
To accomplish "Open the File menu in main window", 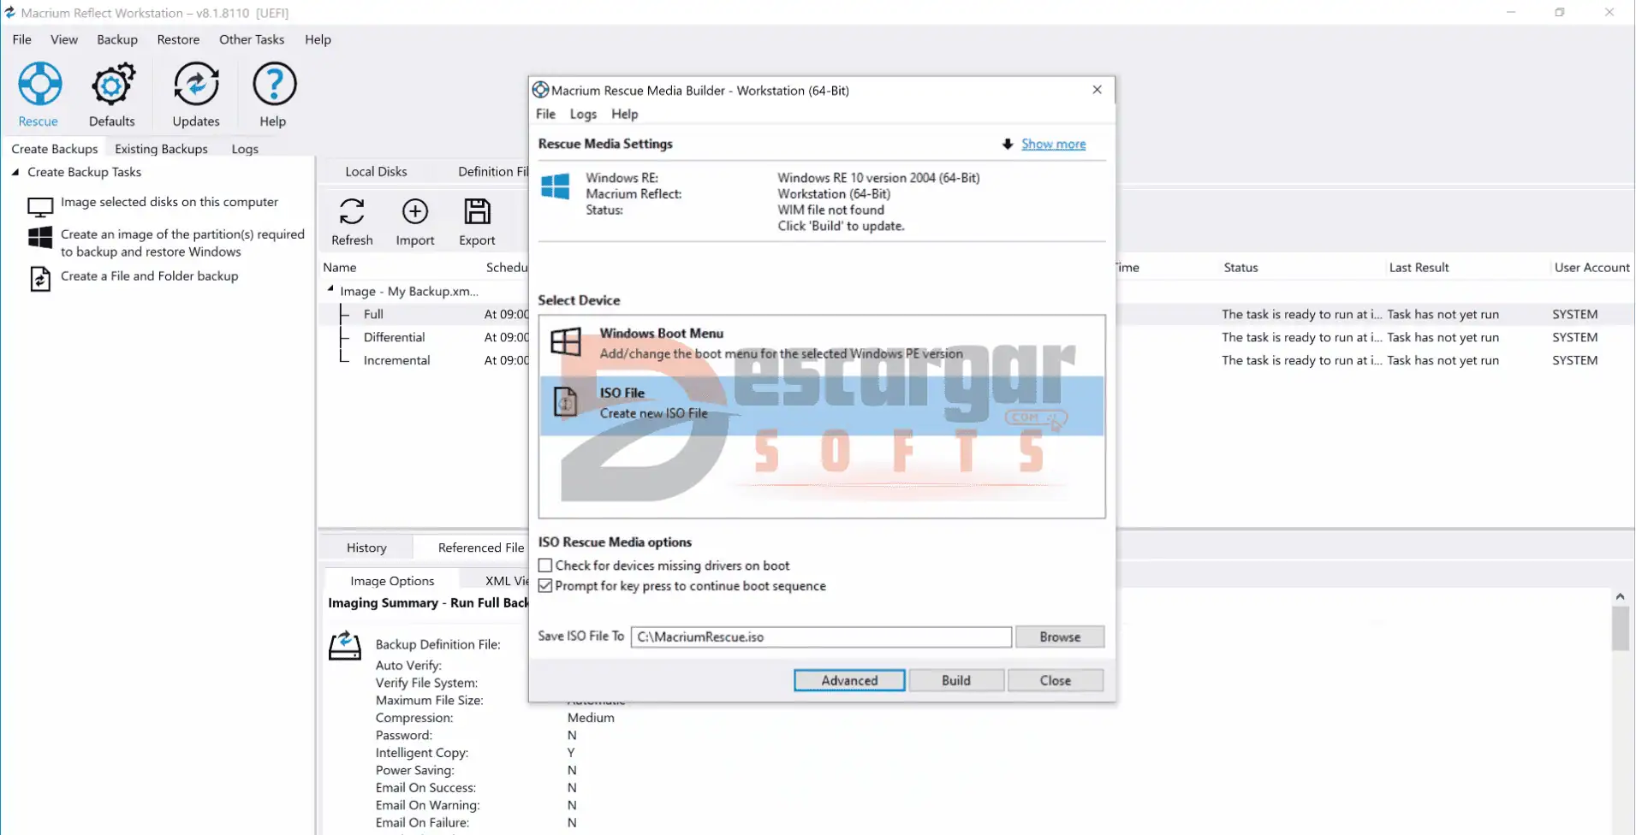I will pos(22,39).
